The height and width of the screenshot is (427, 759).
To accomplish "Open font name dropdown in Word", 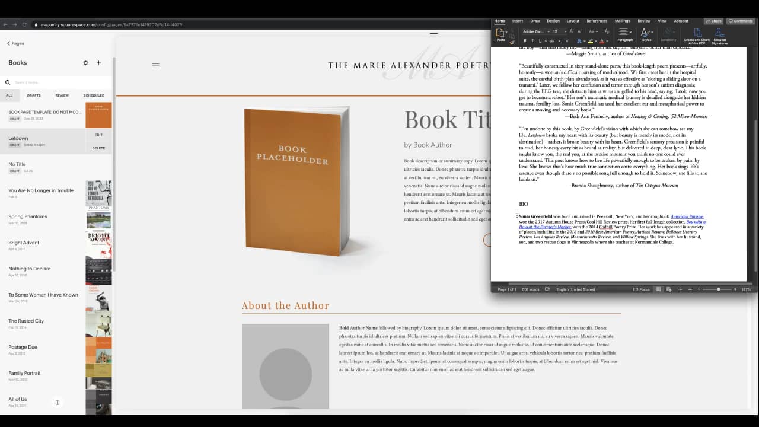I will coord(548,31).
